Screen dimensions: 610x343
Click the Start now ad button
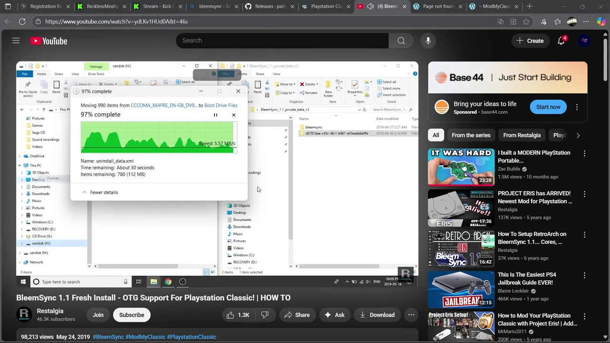548,107
